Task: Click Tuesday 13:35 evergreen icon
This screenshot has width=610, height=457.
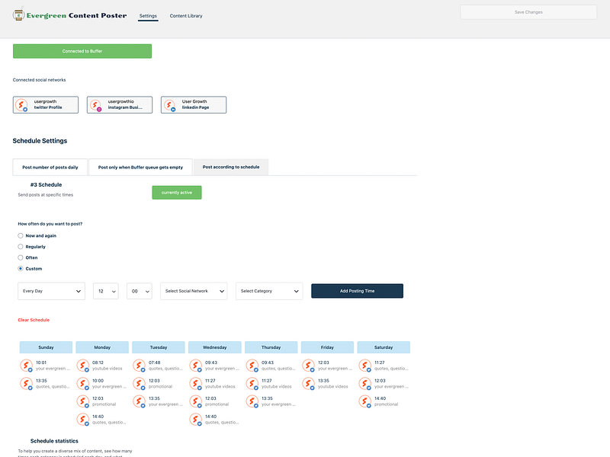Action: [140, 401]
